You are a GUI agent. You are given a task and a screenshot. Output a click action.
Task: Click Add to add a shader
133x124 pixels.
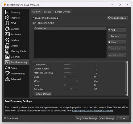click(117, 30)
